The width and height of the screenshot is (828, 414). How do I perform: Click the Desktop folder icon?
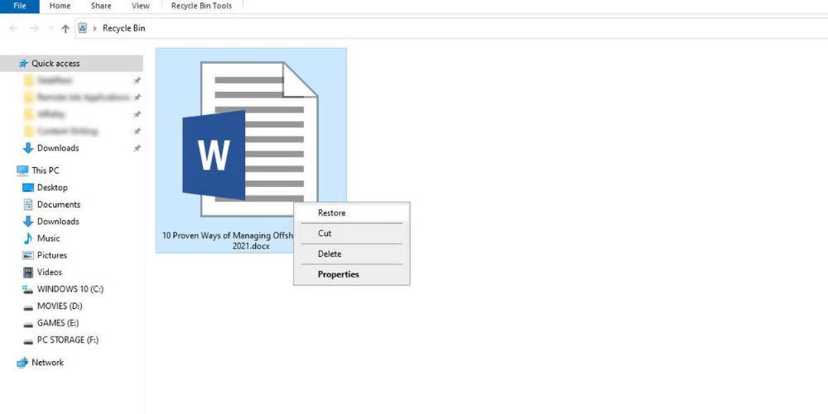pyautogui.click(x=28, y=187)
